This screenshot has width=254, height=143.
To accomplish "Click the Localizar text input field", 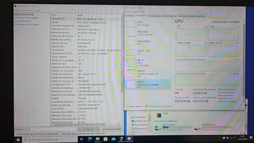I will [53, 129].
